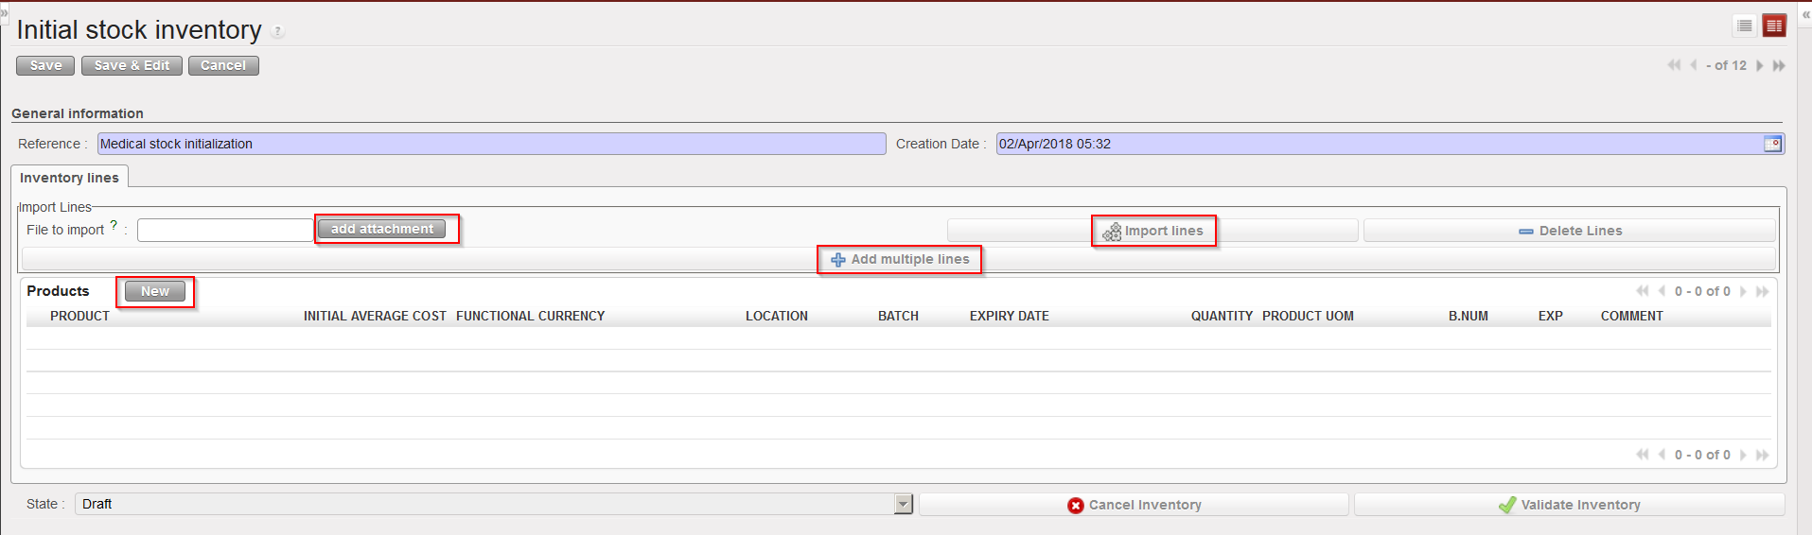Expand the State dropdown

pyautogui.click(x=903, y=504)
